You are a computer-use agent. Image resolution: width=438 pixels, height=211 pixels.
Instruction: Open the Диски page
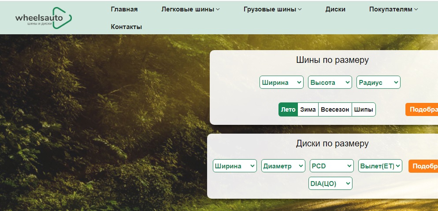pyautogui.click(x=335, y=9)
